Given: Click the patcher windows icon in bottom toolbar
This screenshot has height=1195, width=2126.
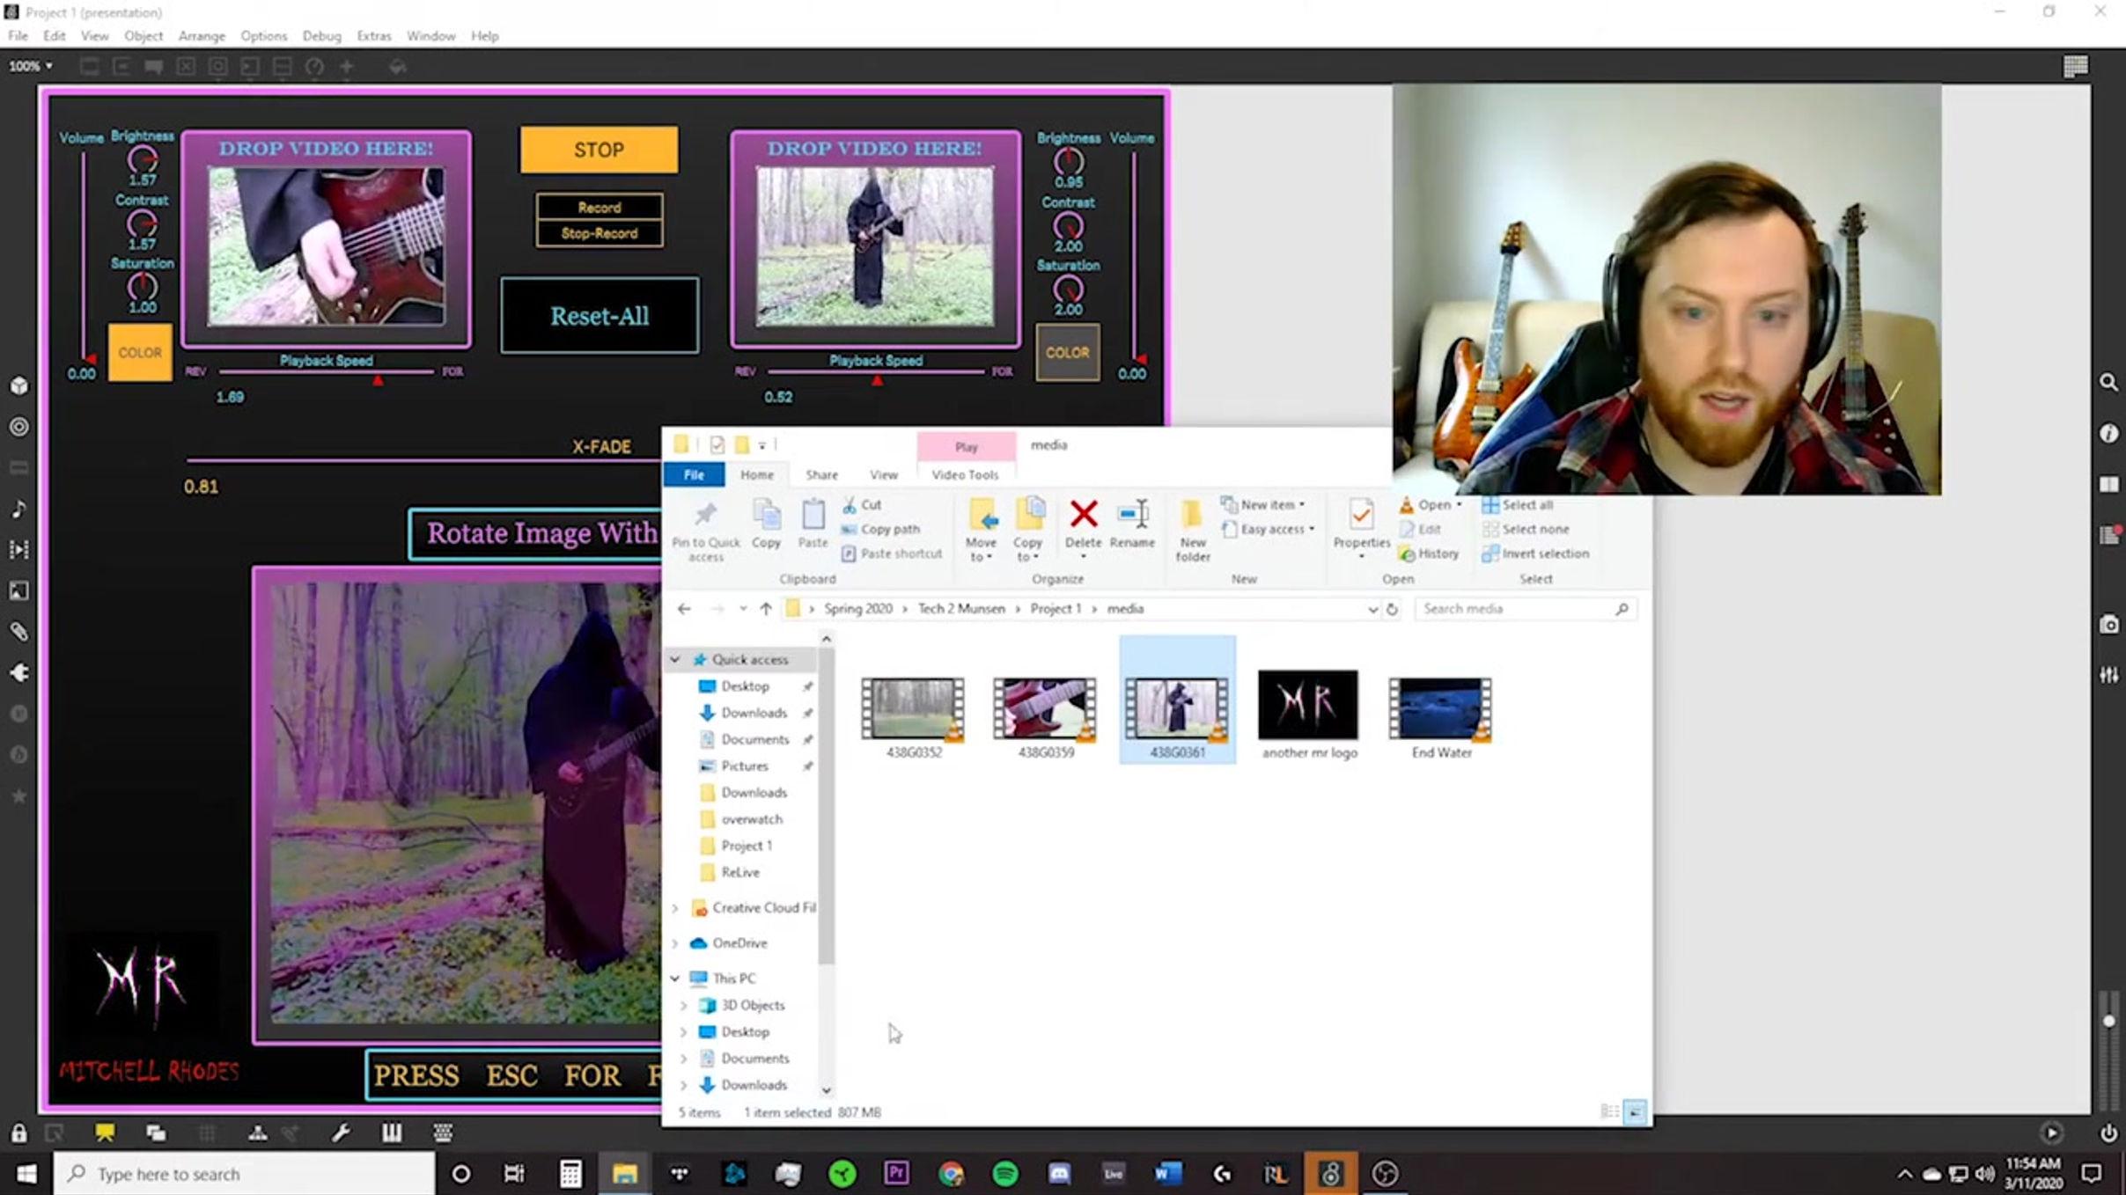Looking at the screenshot, I should 156,1133.
